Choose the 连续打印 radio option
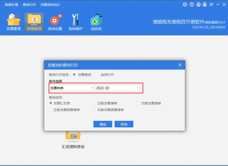 pos(97,75)
